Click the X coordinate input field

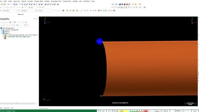(9, 11)
